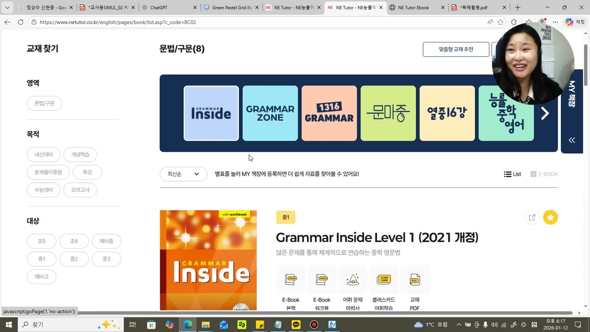Screen dimensions: 590x332
Task: Click the browser back arrow
Action: coord(7,22)
